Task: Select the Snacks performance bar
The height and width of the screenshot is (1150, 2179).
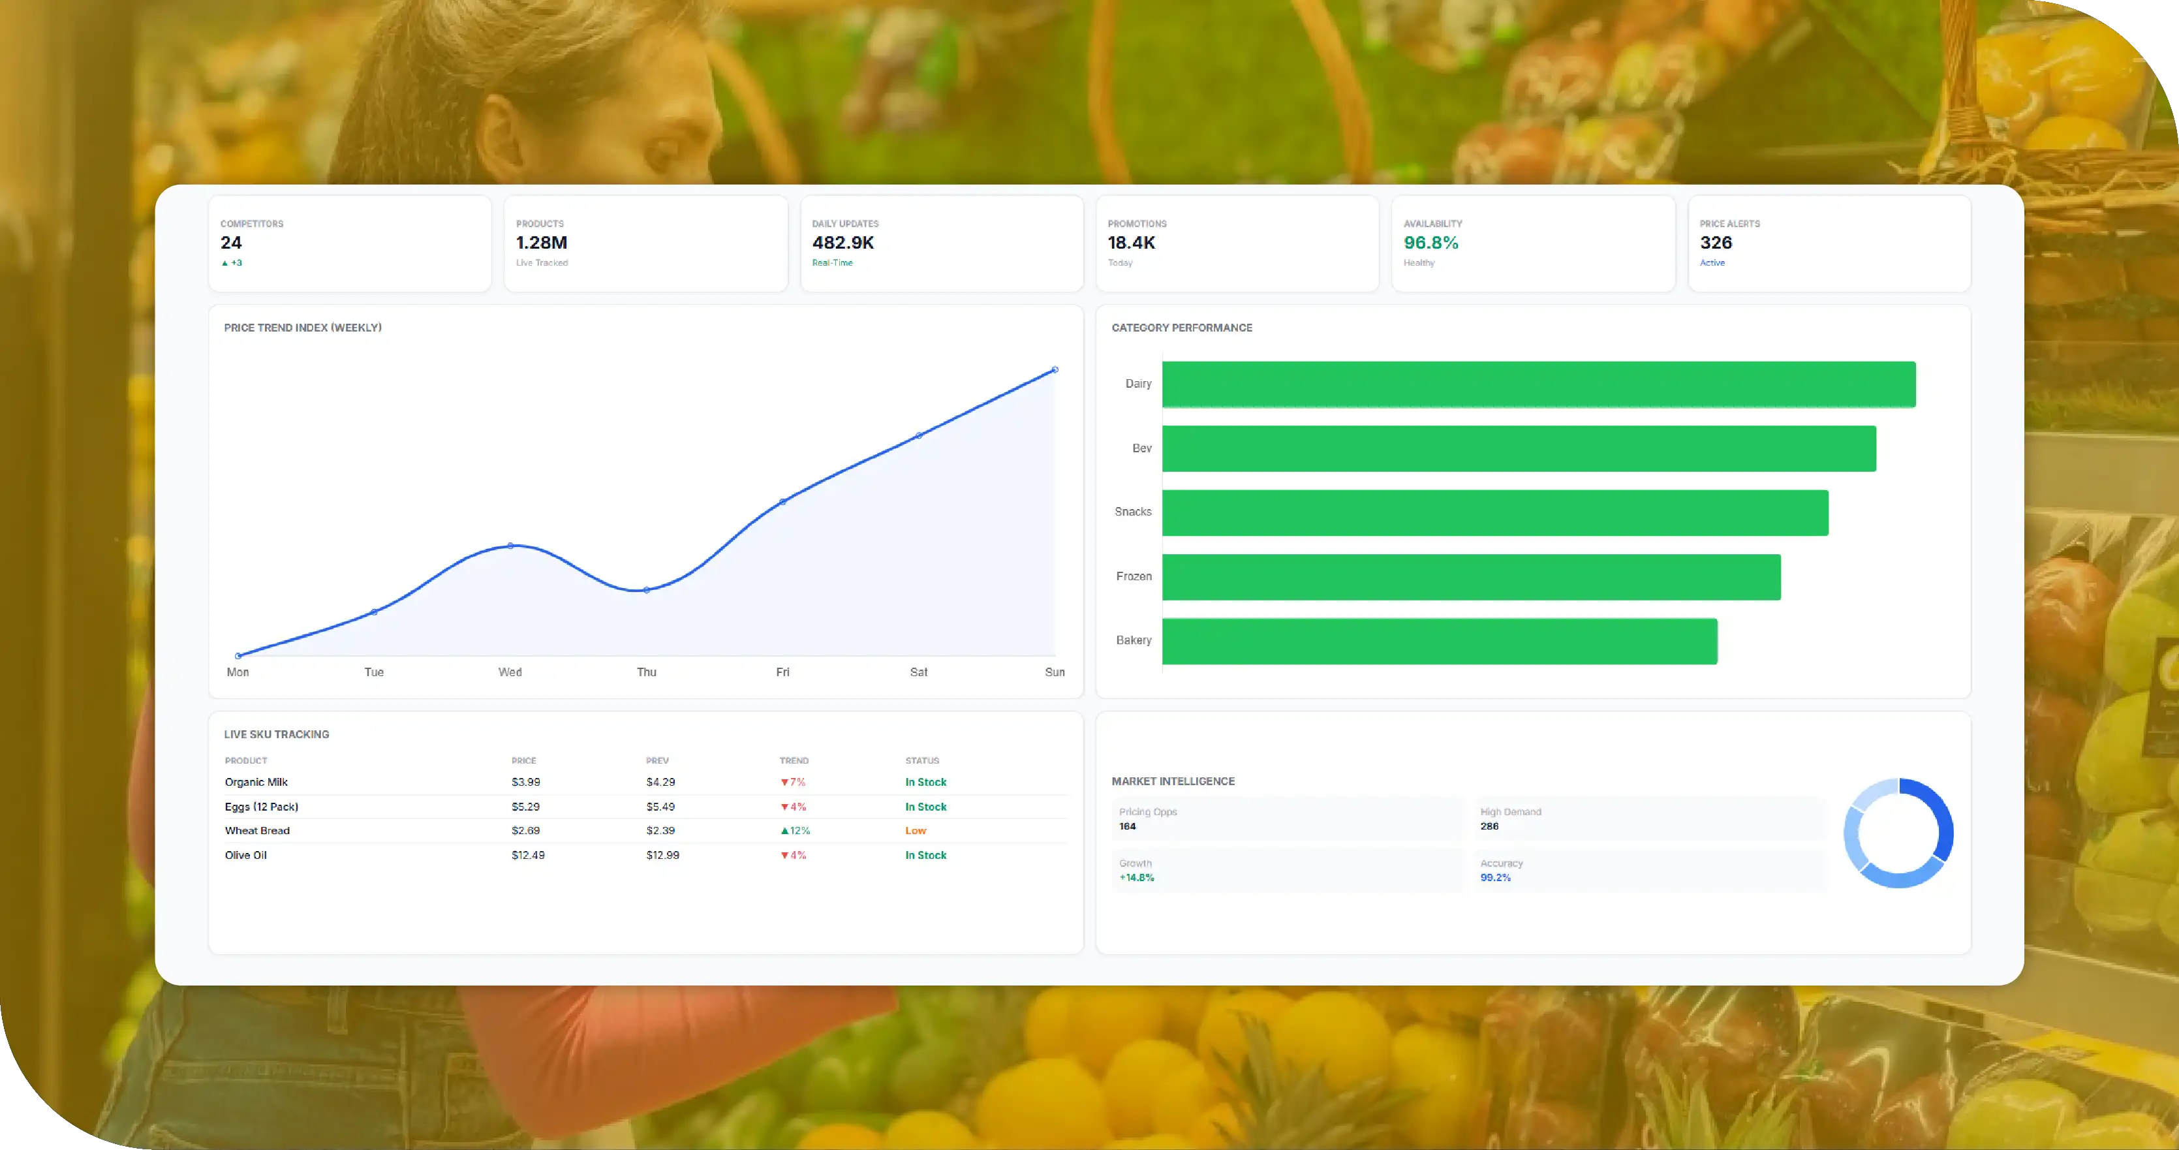Action: pyautogui.click(x=1494, y=513)
